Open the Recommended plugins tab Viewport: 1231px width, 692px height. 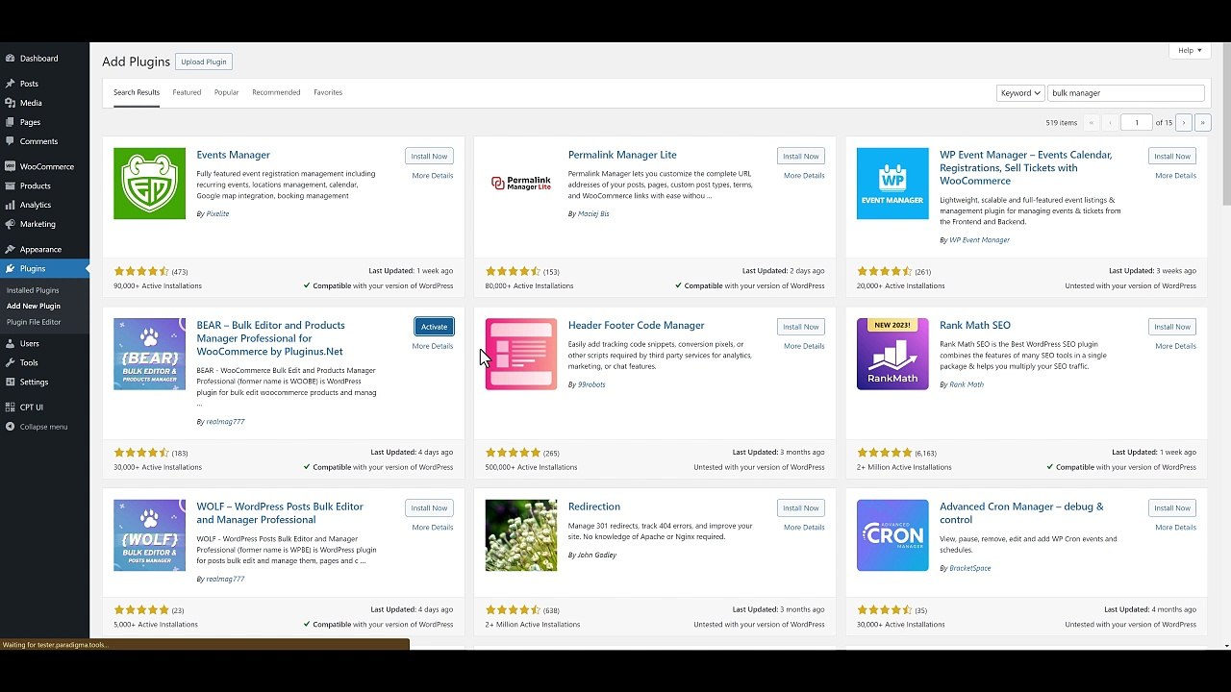[x=276, y=92]
